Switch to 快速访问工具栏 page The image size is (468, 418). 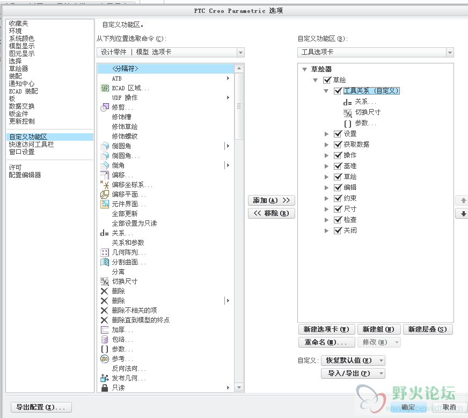point(31,145)
